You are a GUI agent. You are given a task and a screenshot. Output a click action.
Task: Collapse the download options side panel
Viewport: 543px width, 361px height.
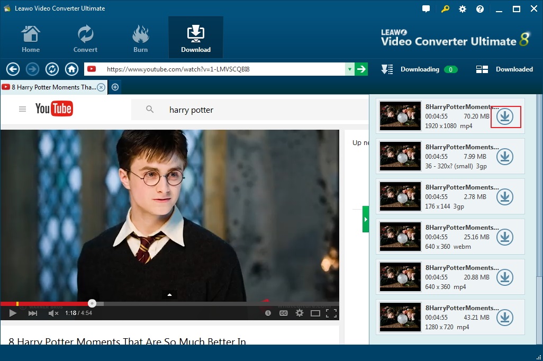(x=366, y=219)
